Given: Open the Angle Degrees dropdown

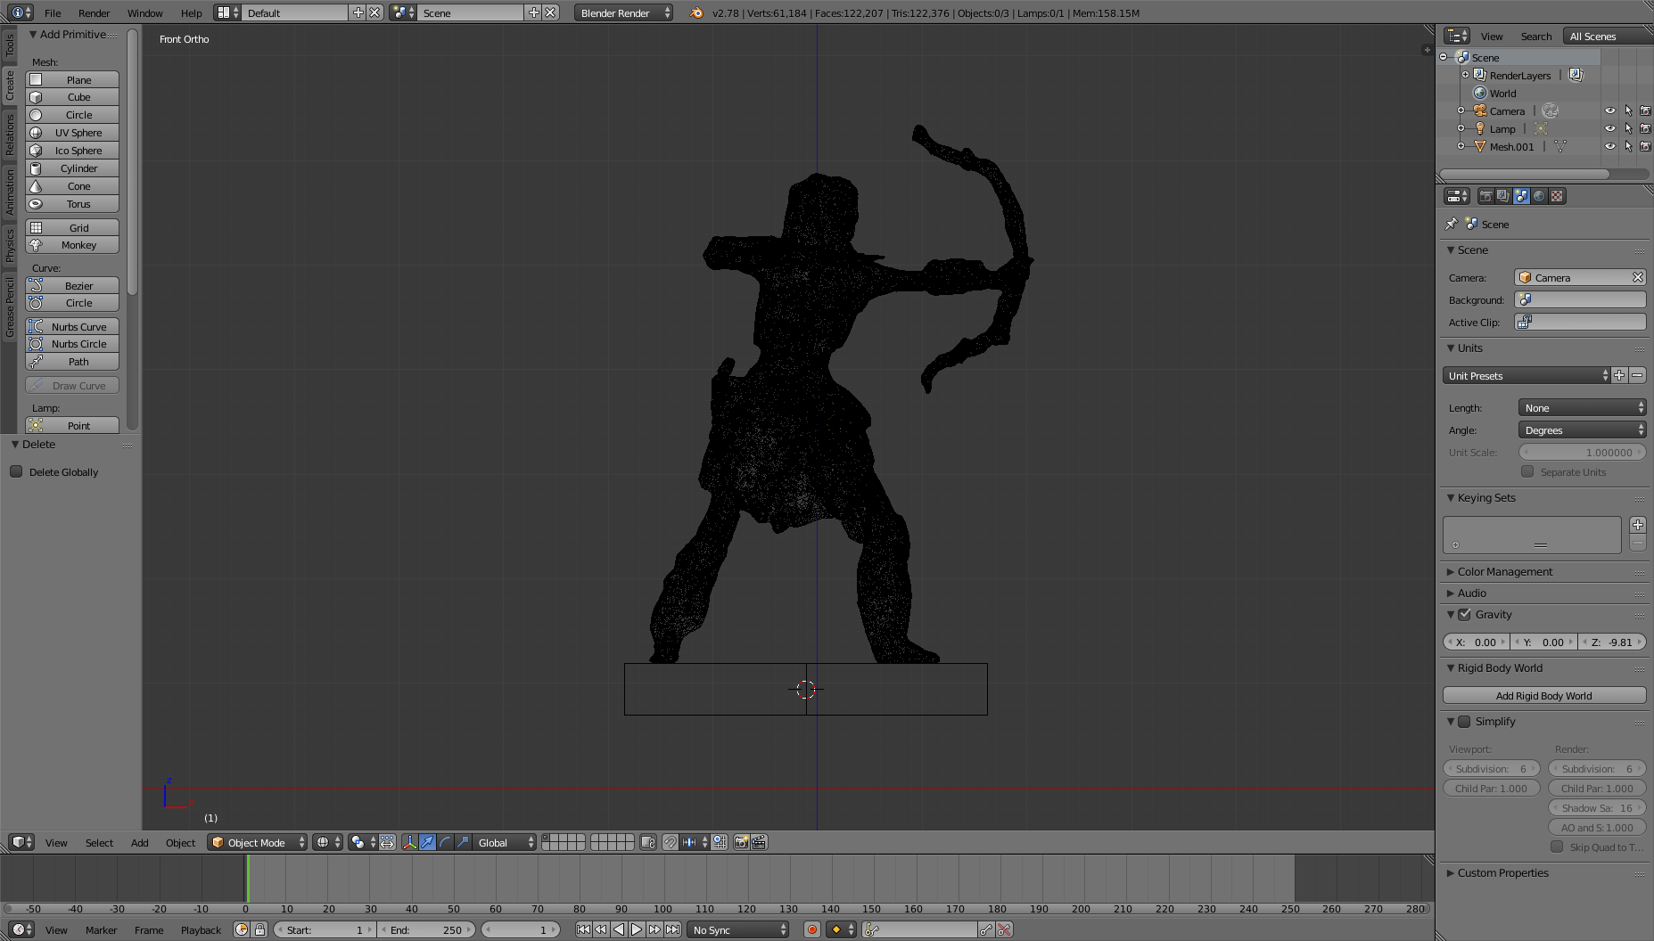Looking at the screenshot, I should [x=1582, y=430].
